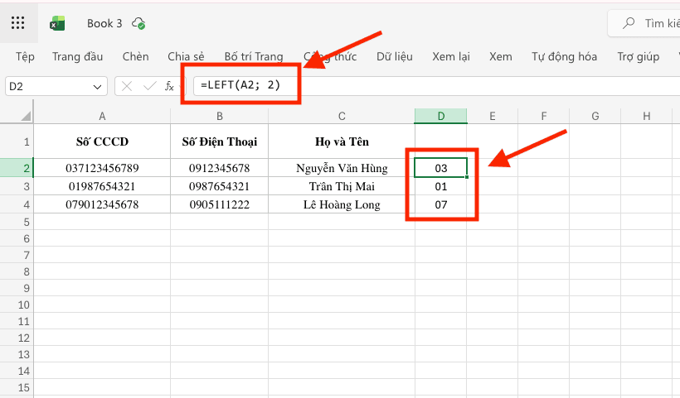The width and height of the screenshot is (680, 398).
Task: Select cell containing 079012345678
Action: point(102,204)
